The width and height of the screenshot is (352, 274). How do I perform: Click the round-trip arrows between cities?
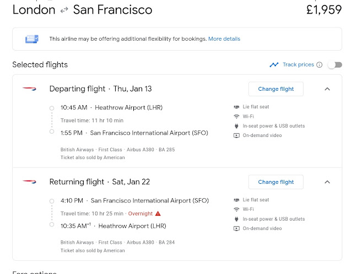click(64, 10)
